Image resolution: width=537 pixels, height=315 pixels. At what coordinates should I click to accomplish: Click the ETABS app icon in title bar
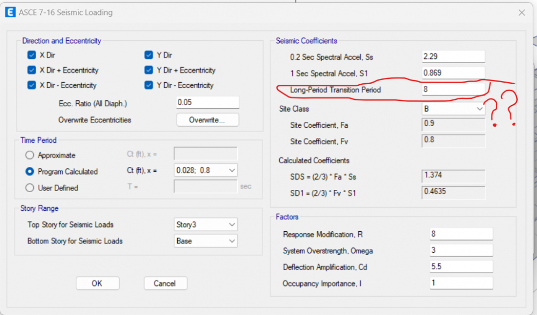10,12
